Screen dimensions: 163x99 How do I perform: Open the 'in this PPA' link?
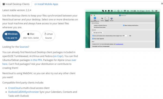[36, 60]
